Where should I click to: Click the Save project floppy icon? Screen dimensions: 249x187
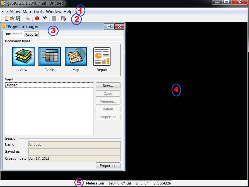coord(18,18)
